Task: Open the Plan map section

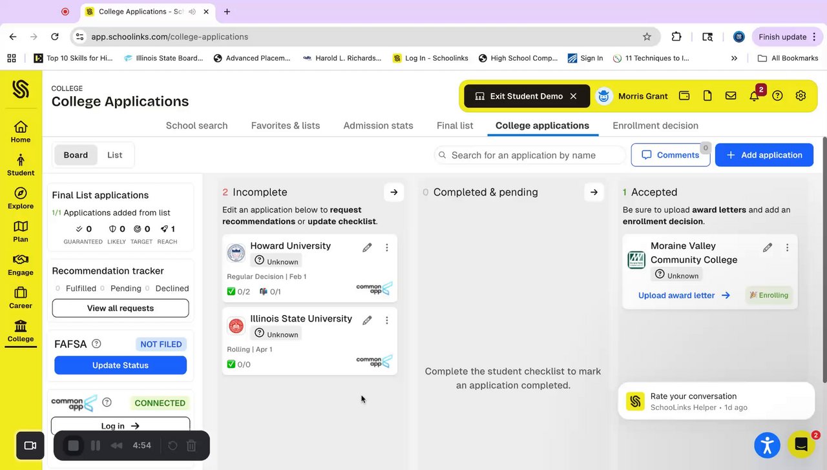Action: point(21,231)
